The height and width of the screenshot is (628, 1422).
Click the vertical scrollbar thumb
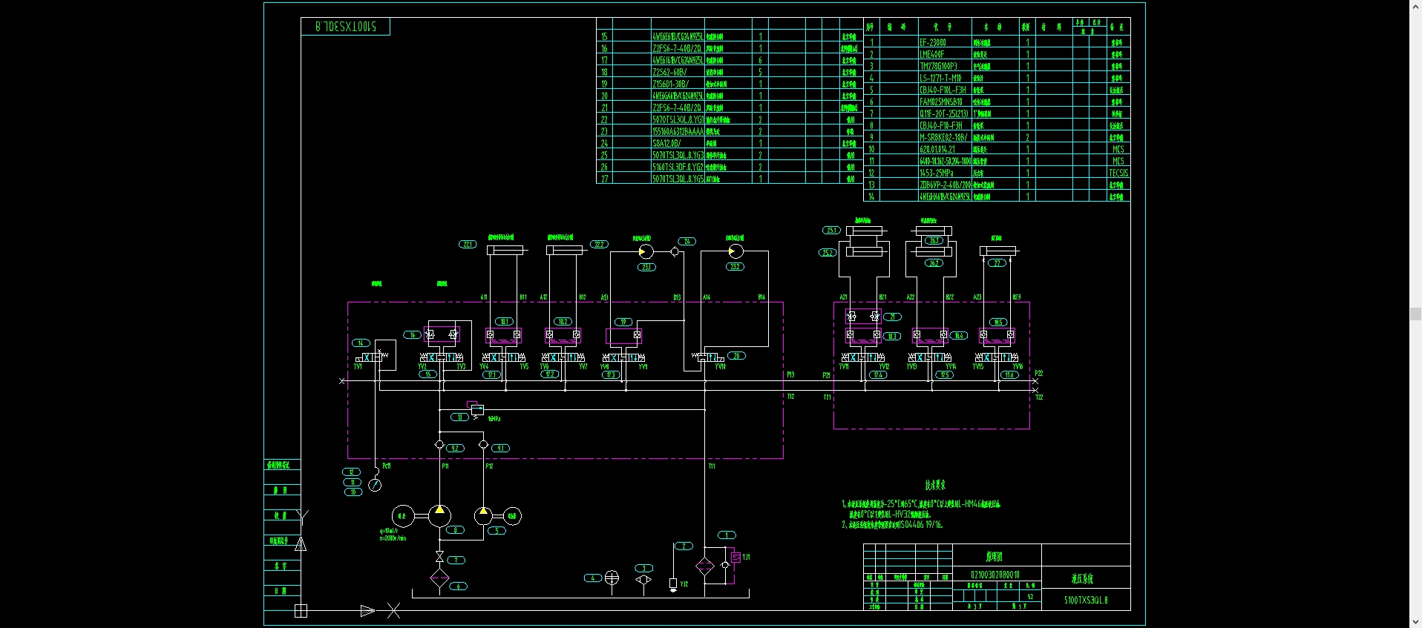pos(1415,314)
